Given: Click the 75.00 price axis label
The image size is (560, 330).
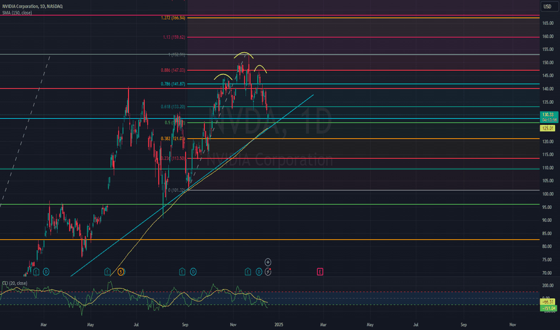Looking at the screenshot, I should point(547,260).
